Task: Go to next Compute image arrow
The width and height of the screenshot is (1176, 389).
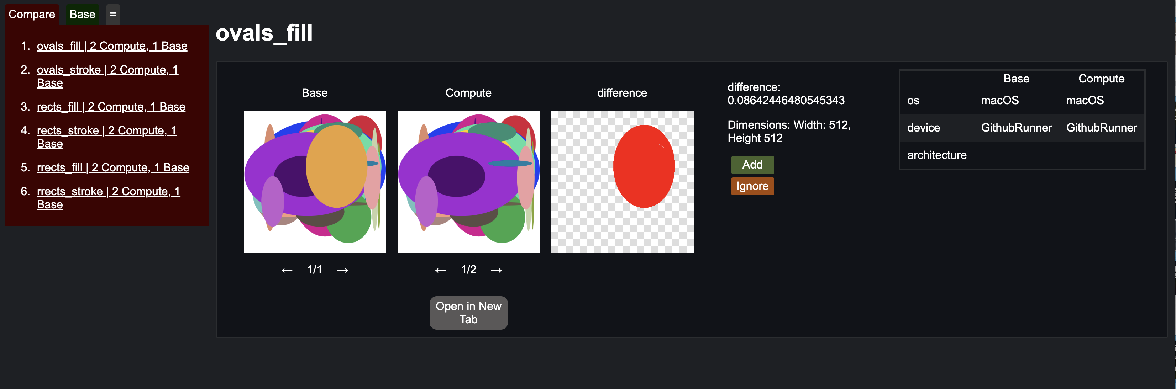Action: tap(496, 271)
